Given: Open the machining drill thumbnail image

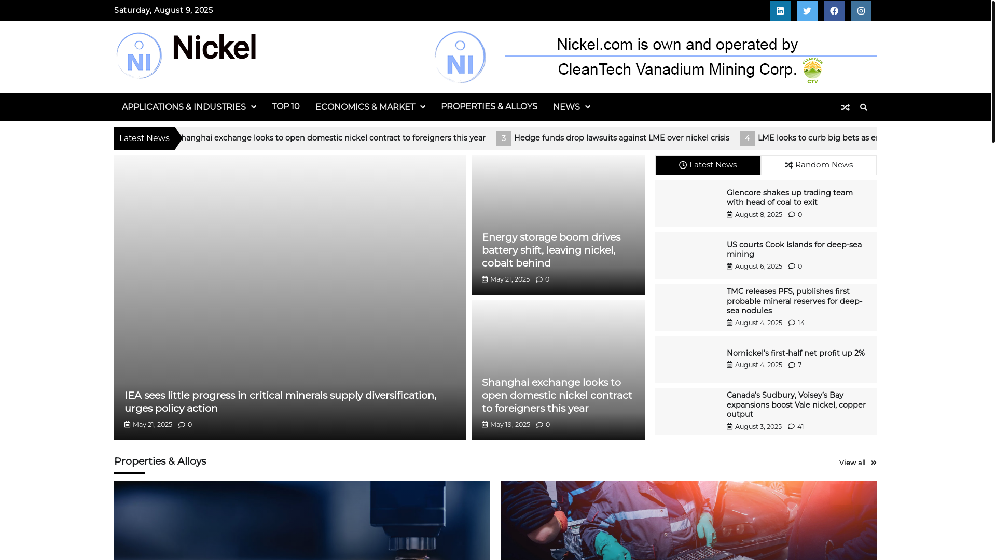Looking at the screenshot, I should (x=302, y=521).
